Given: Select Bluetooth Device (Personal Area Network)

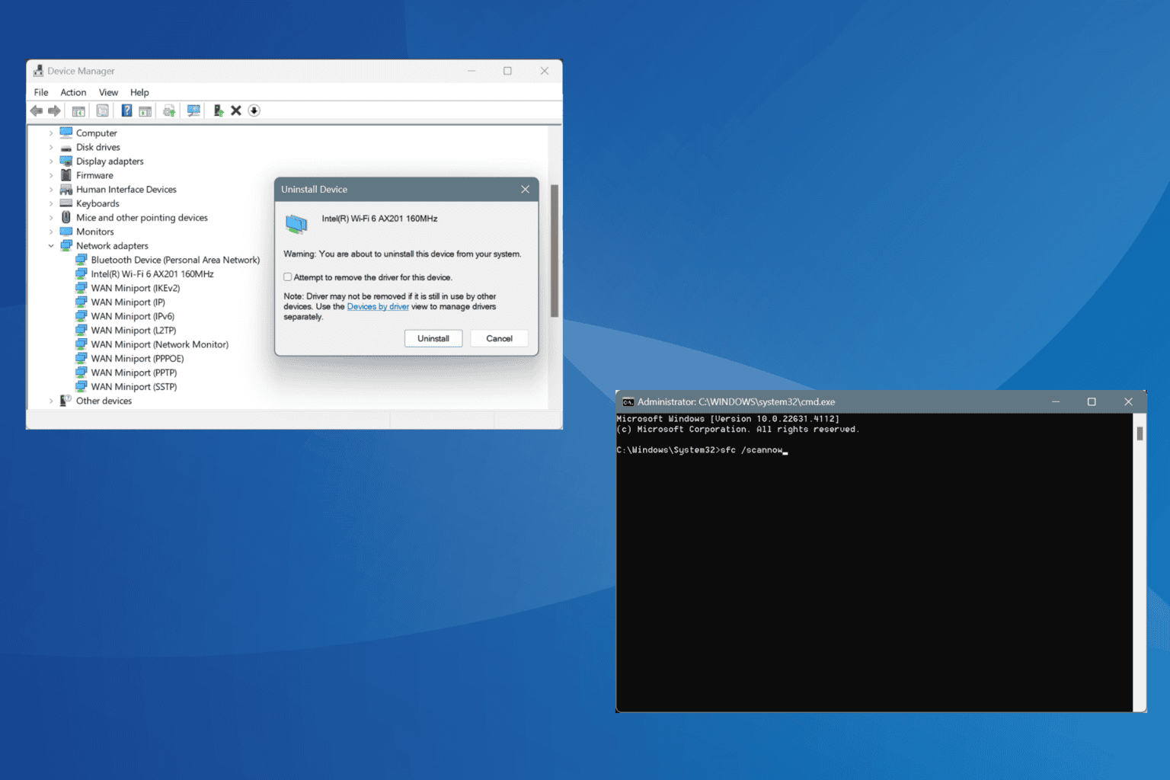Looking at the screenshot, I should coord(175,260).
